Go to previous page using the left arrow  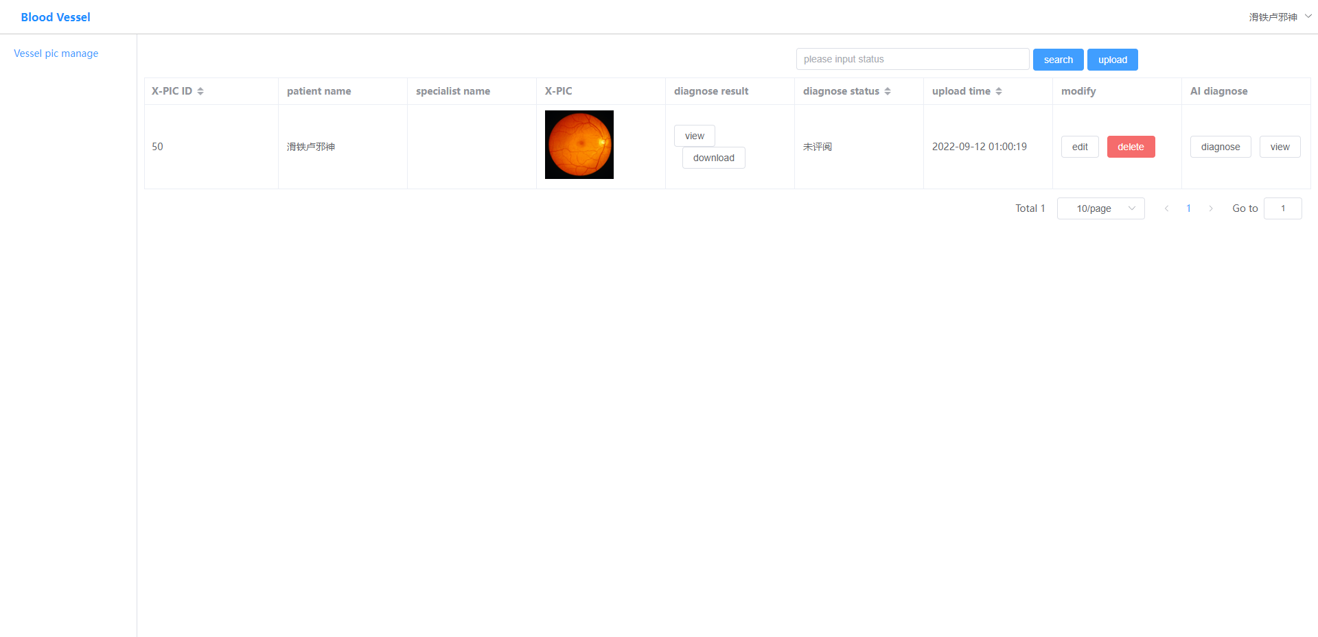1167,208
